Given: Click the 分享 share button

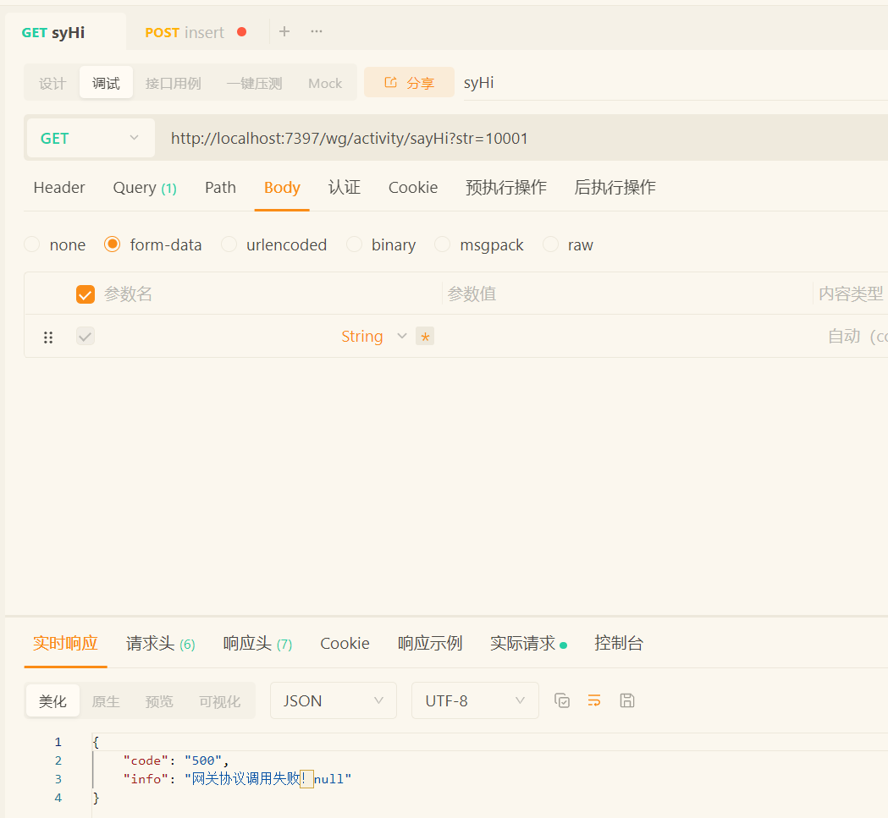Looking at the screenshot, I should click(x=409, y=83).
